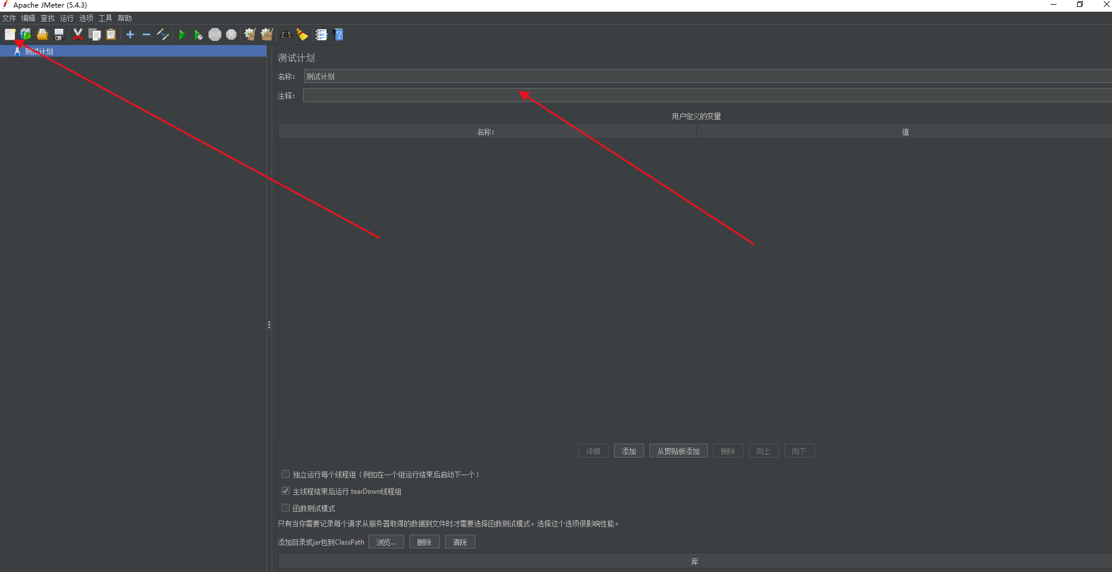Viewport: 1112px width, 572px height.
Task: Click the Shutdown icon with X
Action: 231,34
